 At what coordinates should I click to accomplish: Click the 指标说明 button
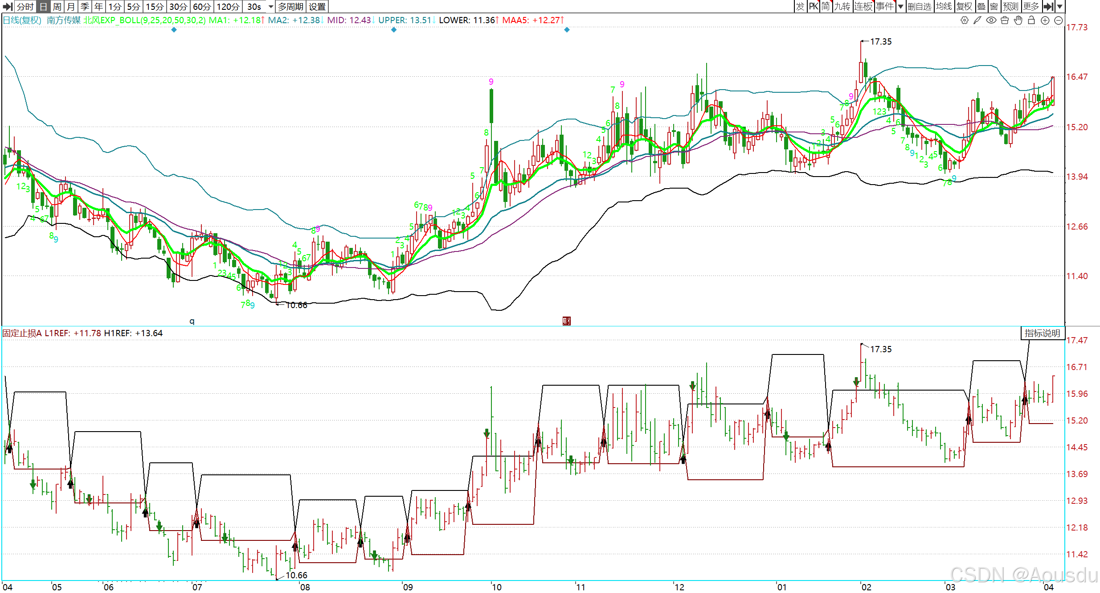[x=1042, y=333]
